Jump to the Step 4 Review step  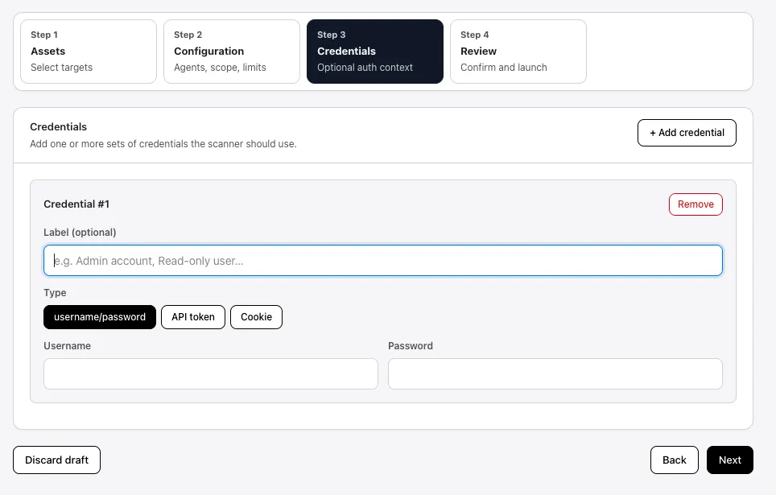518,51
